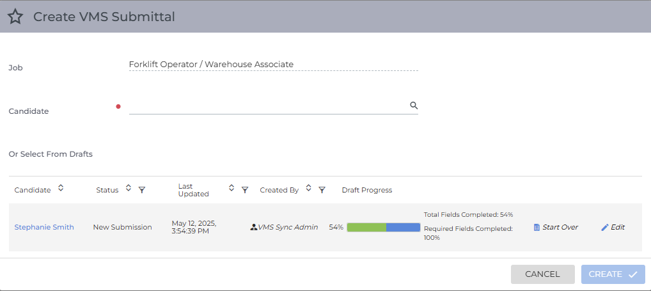Click the Edit pencil icon
651x291 pixels.
605,227
